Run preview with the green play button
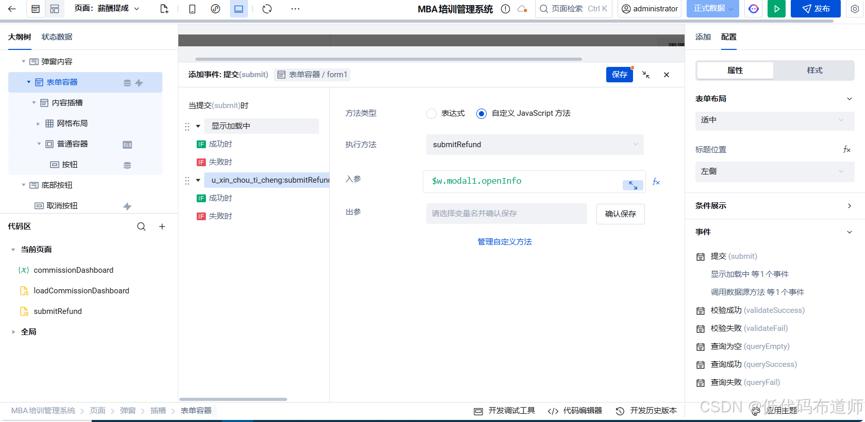The height and width of the screenshot is (422, 865). tap(776, 9)
